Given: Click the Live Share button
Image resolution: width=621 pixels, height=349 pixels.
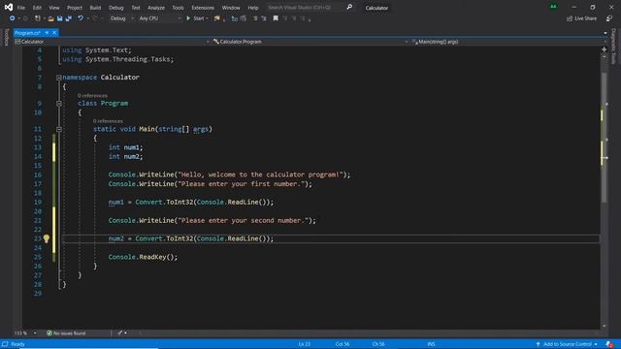Looking at the screenshot, I should point(581,18).
